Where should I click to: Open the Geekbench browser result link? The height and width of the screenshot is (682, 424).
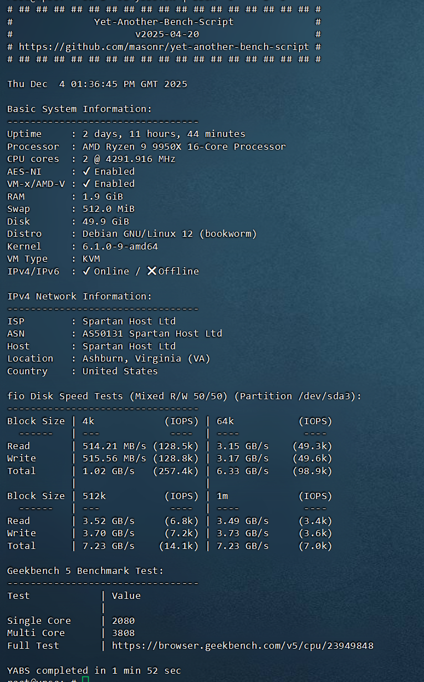242,645
